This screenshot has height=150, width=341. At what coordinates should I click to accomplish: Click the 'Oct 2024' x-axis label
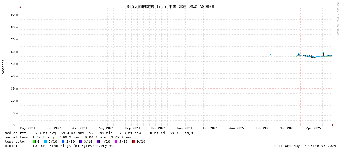tap(158, 128)
